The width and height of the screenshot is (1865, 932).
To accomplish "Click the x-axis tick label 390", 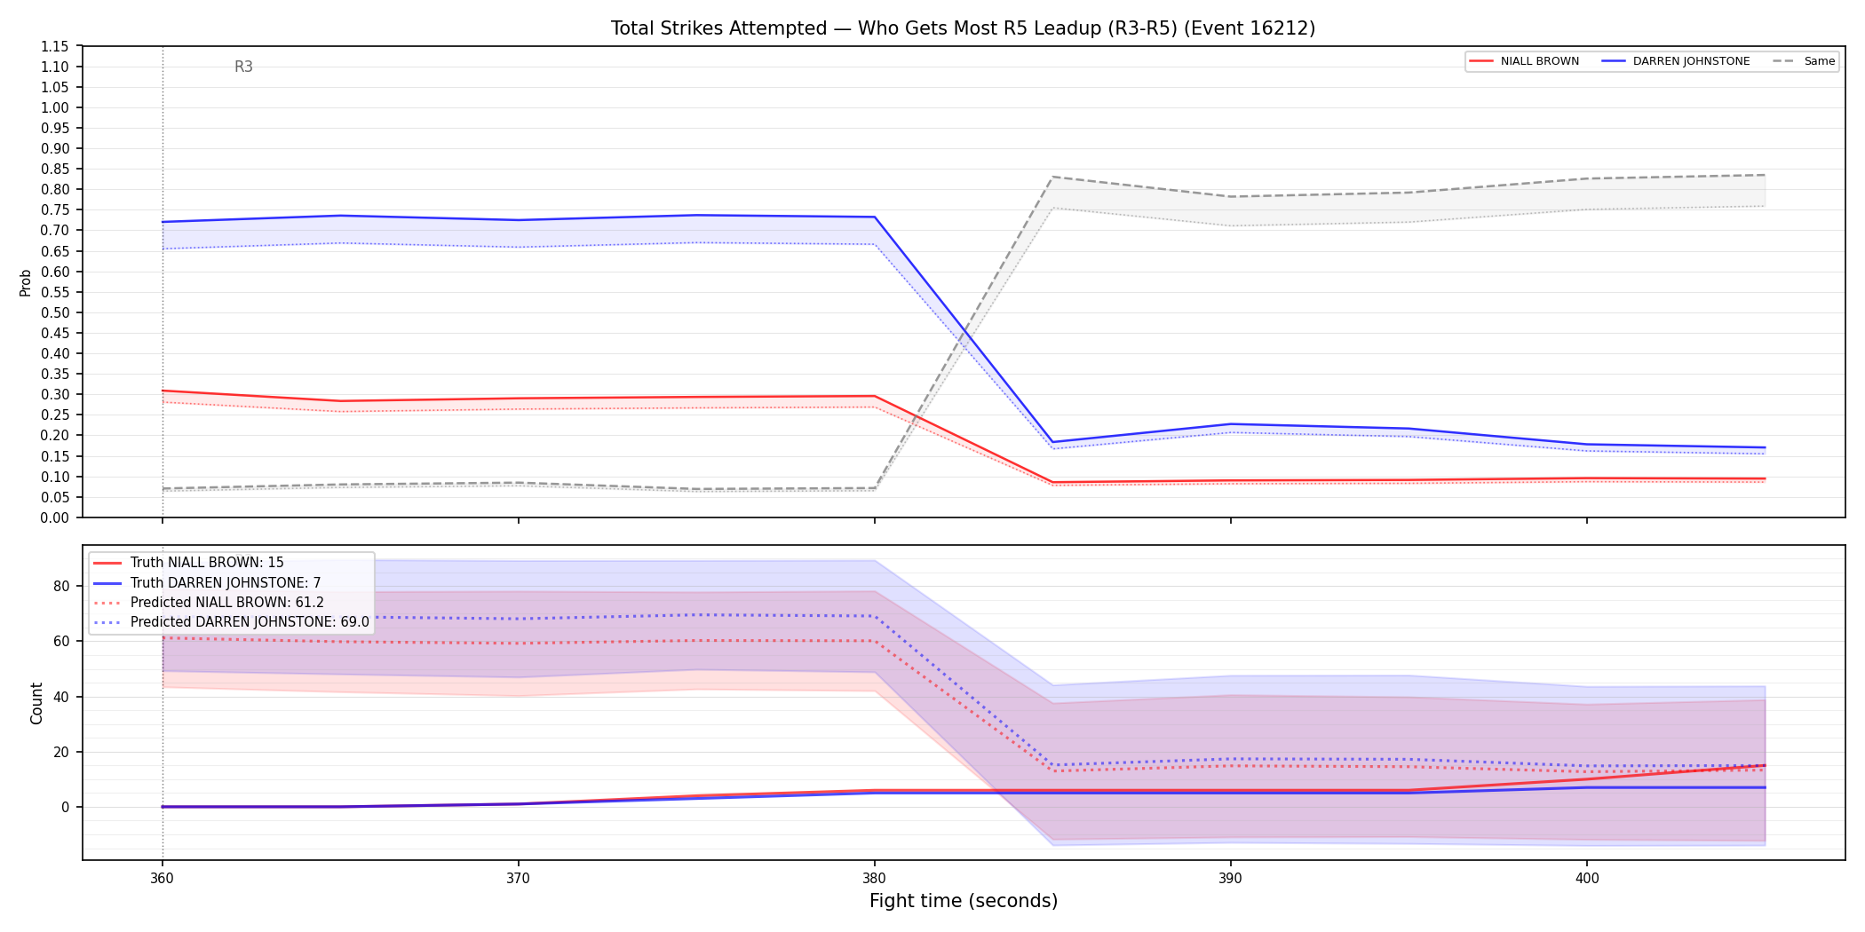I will click(1230, 879).
